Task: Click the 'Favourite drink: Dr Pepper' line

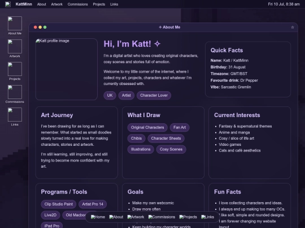Action: click(234, 81)
